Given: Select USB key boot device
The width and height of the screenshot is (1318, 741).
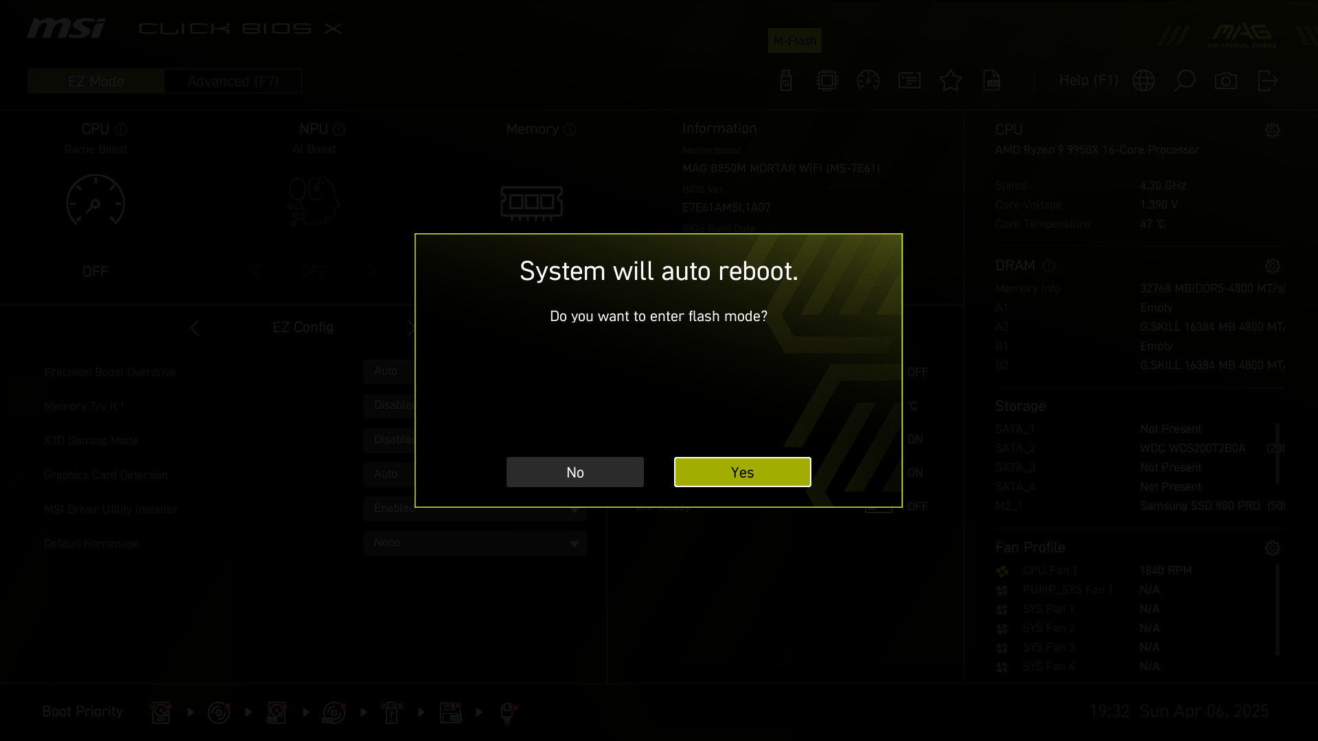Looking at the screenshot, I should tap(392, 712).
